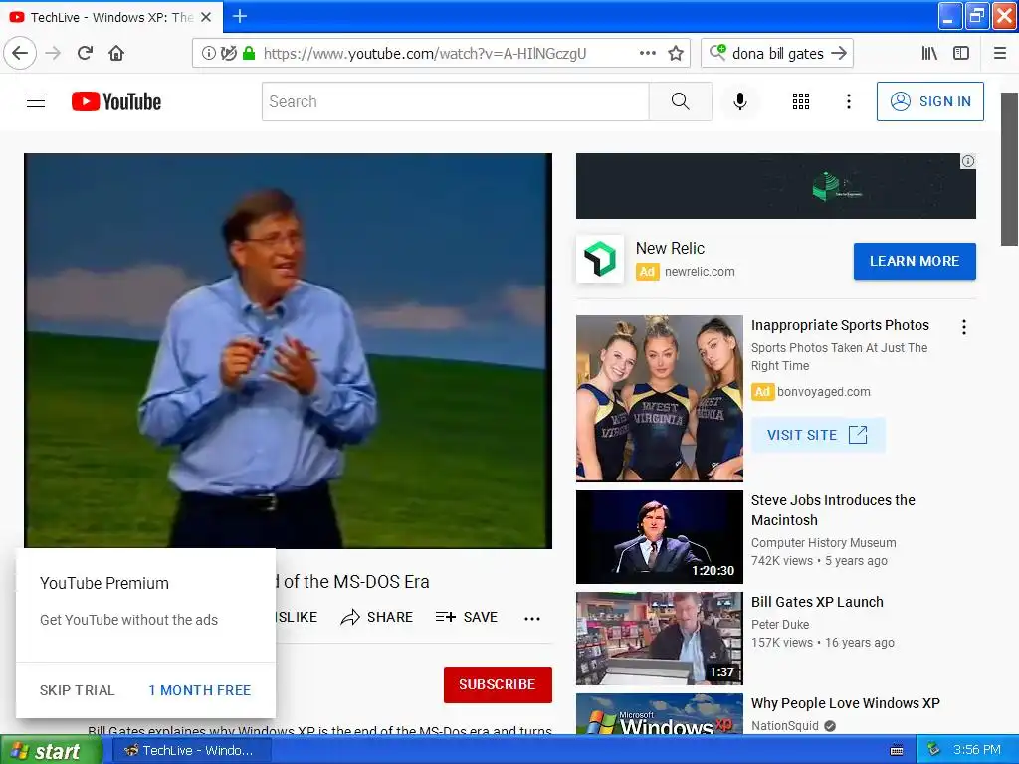Show site information icon in address bar
Viewport: 1019px width, 764px height.
(208, 54)
